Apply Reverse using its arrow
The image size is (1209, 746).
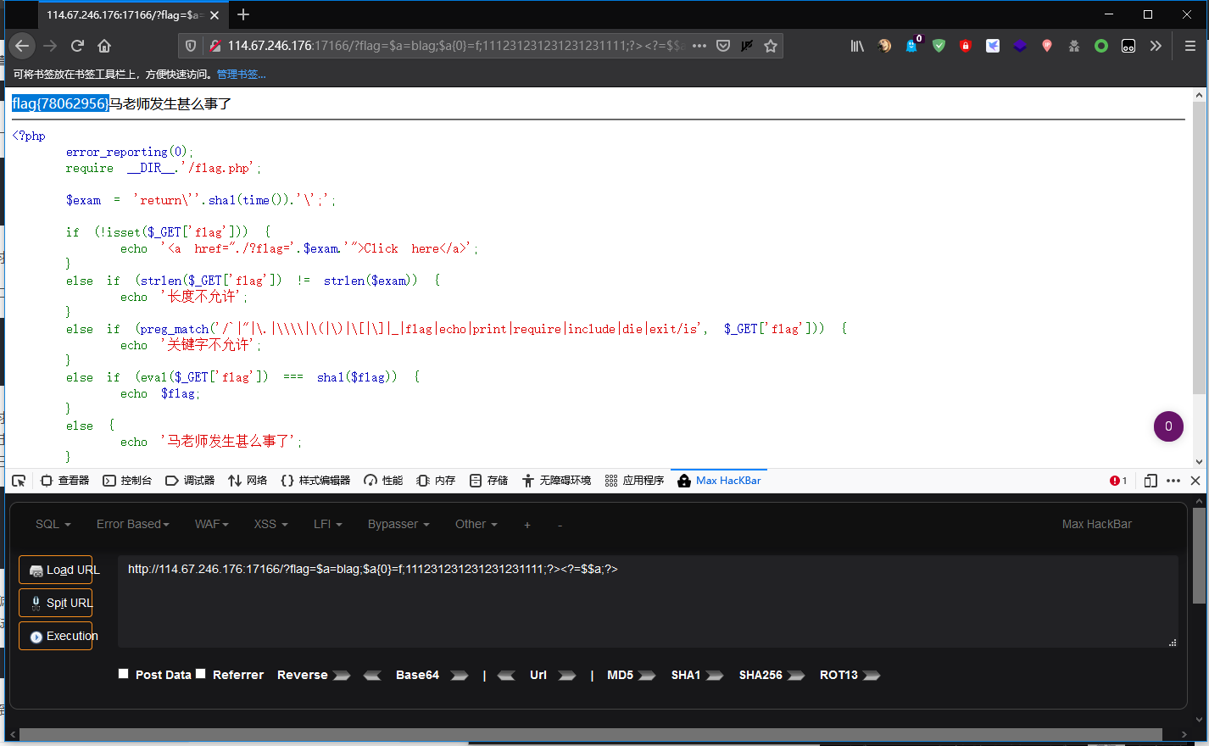coord(341,676)
